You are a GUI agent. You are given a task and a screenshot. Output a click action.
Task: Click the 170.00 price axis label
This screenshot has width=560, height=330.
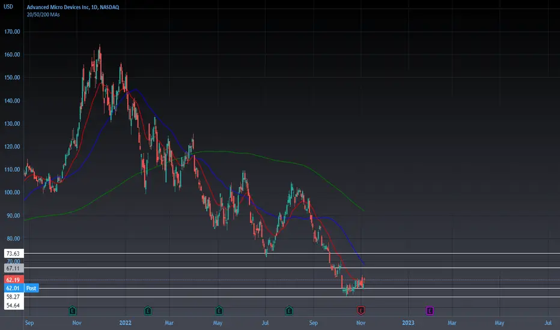[12, 32]
